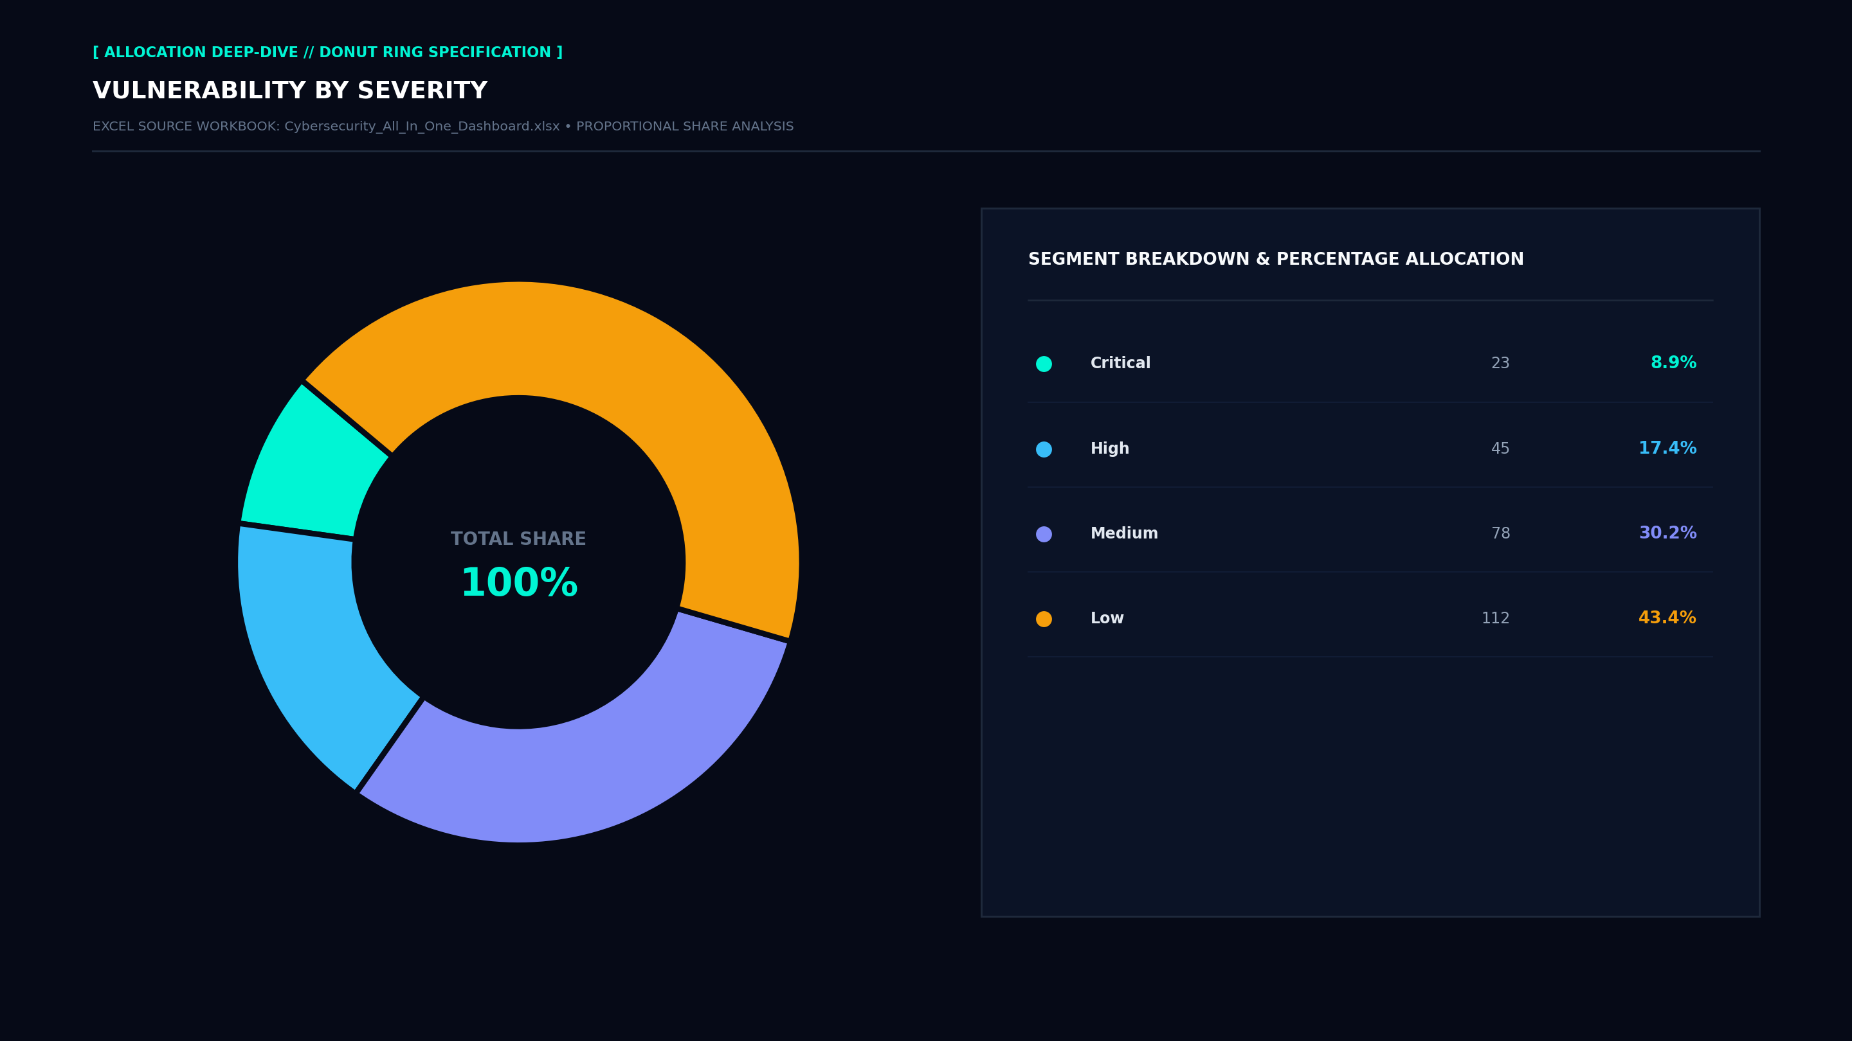
Task: Click the count value '112'
Action: [1495, 619]
